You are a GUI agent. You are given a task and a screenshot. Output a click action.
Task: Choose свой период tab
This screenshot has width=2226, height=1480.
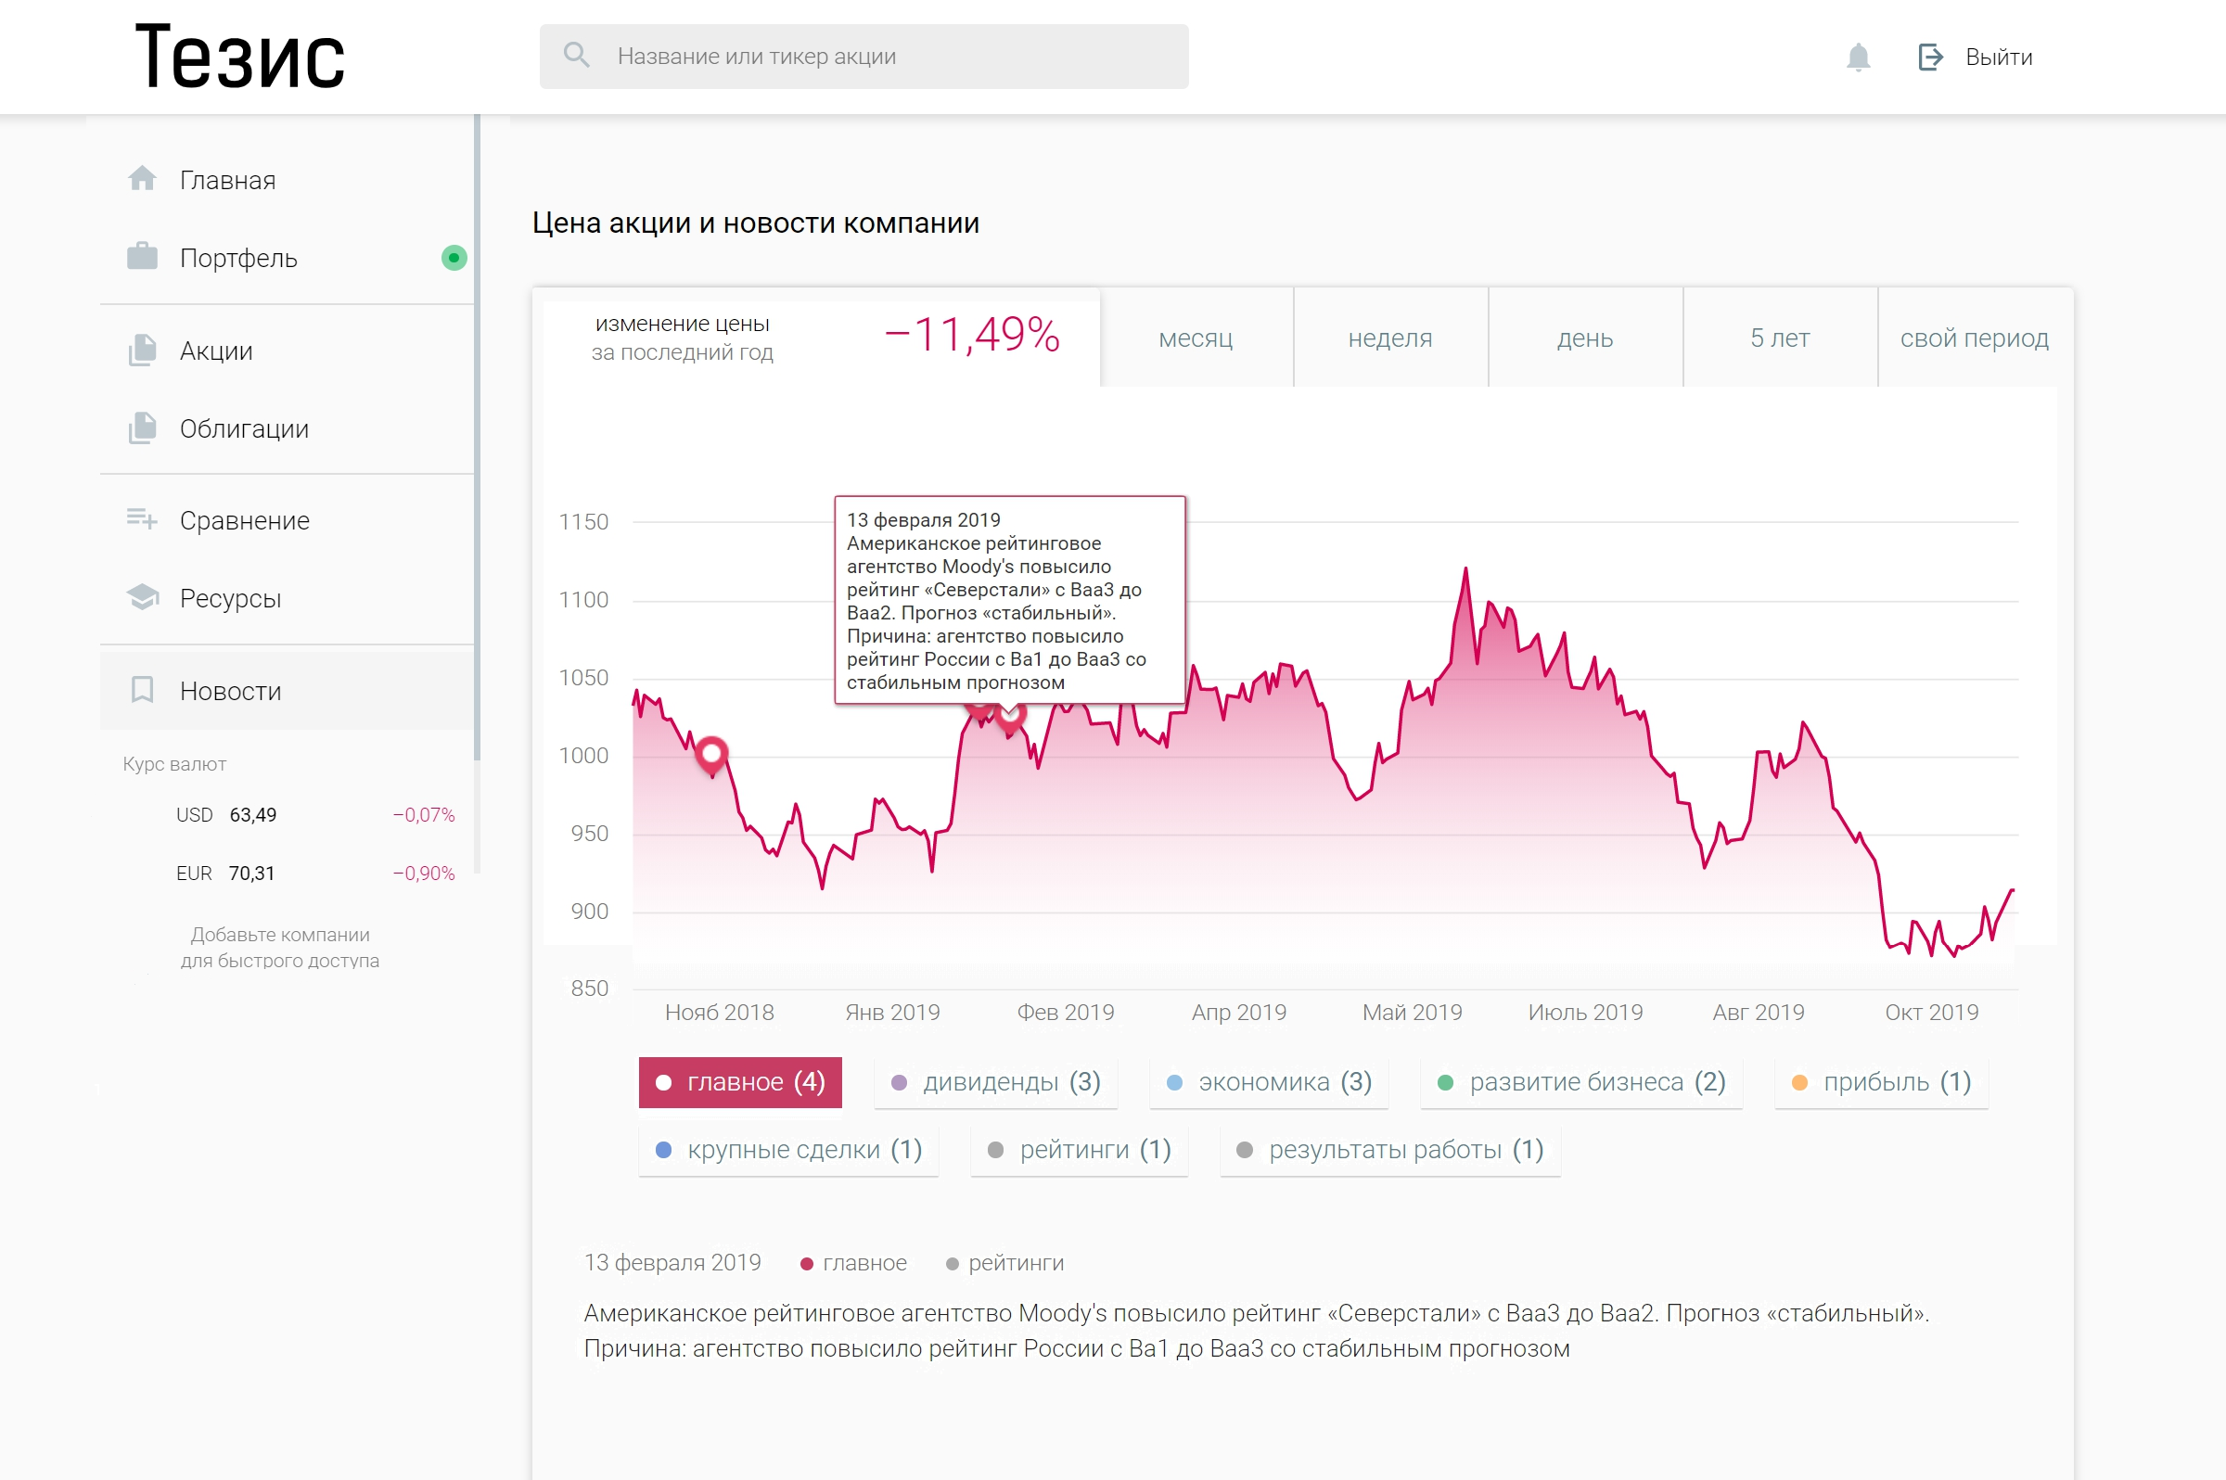(1975, 337)
